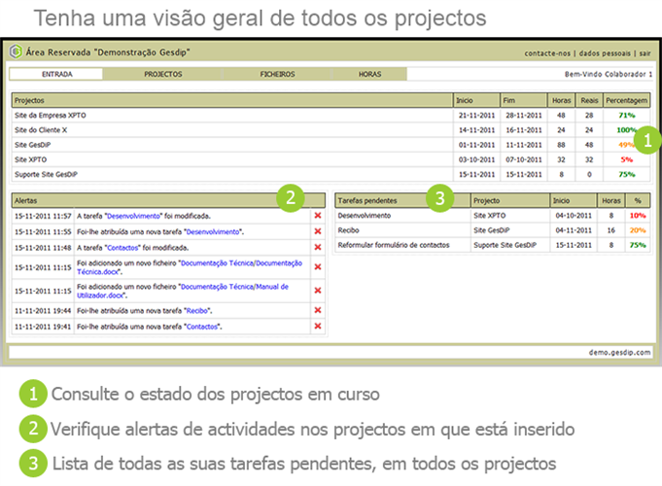The image size is (662, 486).
Task: Open the Site da Empresa XPTO project row
Action: (51, 114)
